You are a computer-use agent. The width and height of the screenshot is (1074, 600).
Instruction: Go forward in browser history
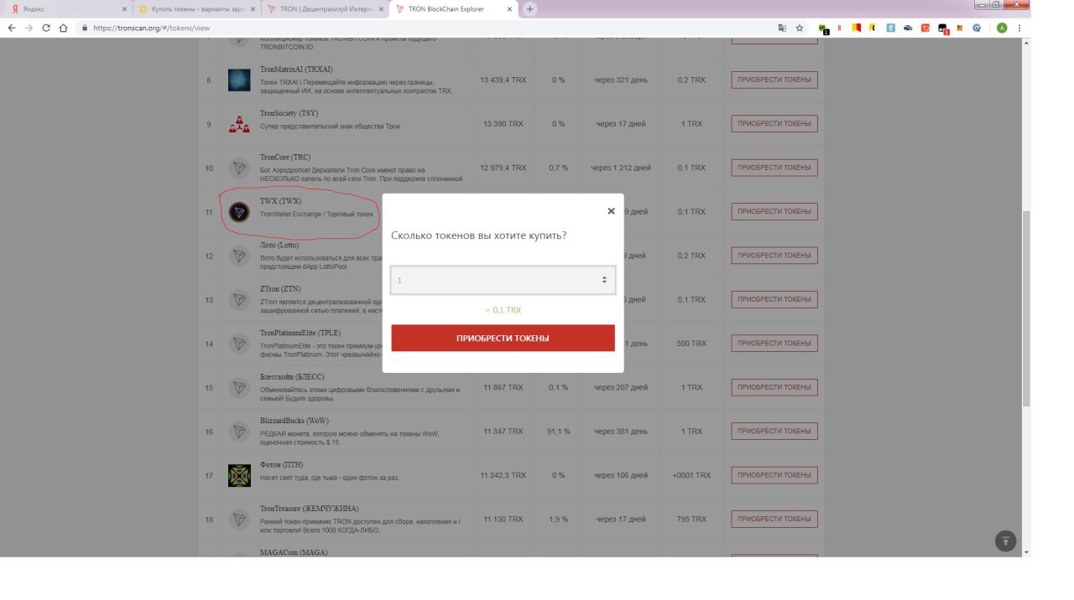tap(29, 28)
